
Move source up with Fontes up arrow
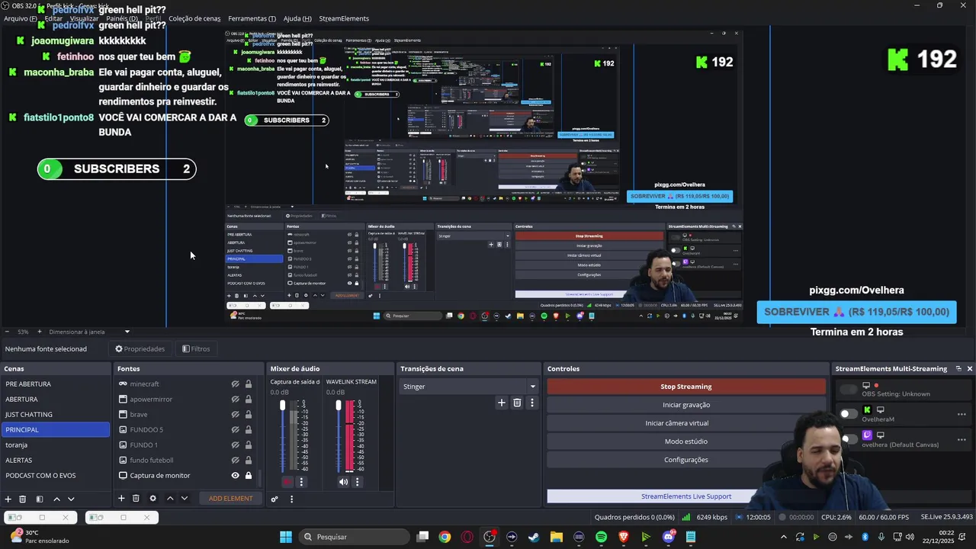170,499
